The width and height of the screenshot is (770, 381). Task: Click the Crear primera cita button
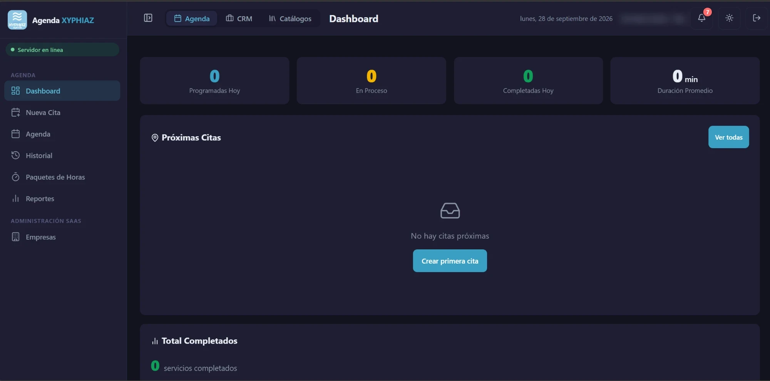pos(450,261)
